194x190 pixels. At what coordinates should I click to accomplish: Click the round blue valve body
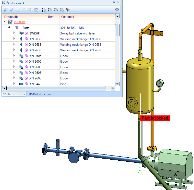click(74, 158)
